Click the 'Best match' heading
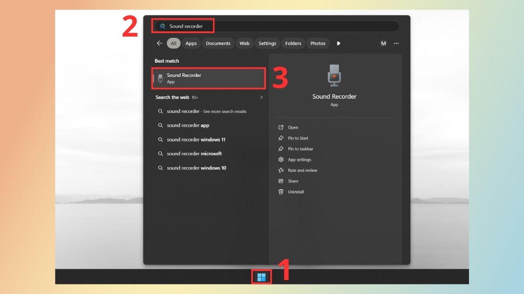The height and width of the screenshot is (294, 524). pos(167,61)
